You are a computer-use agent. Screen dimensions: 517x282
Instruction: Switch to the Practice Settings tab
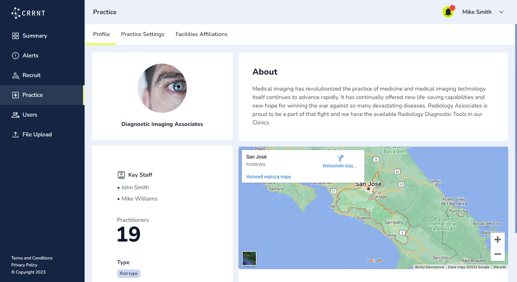[143, 34]
